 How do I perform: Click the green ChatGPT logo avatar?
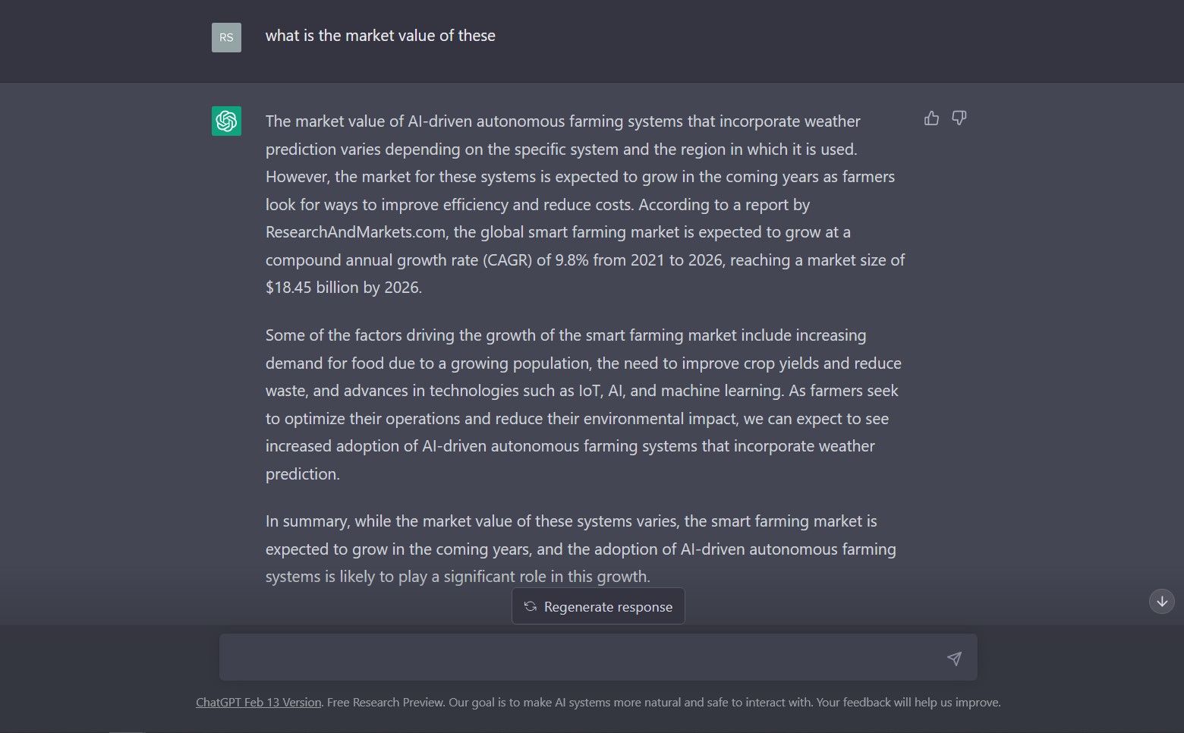226,121
